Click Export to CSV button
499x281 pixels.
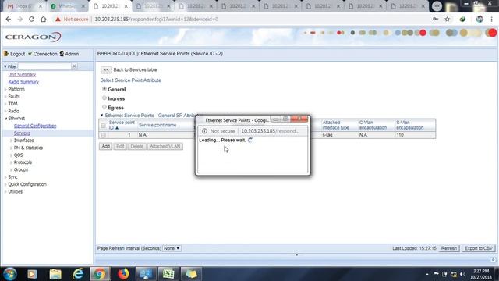coord(478,248)
